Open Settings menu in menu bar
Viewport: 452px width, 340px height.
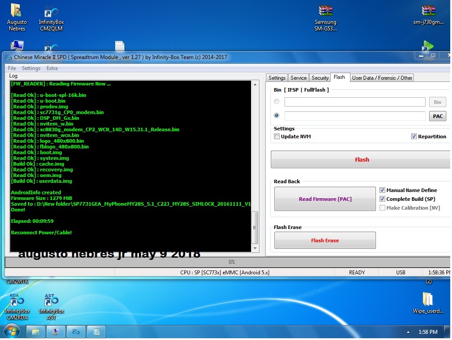pyautogui.click(x=31, y=68)
